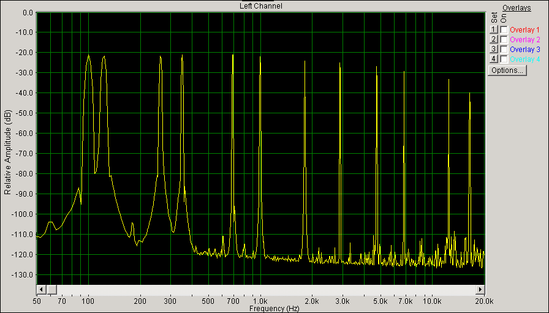Click the magenta Overlay 2 label
This screenshot has height=313, width=549.
525,40
